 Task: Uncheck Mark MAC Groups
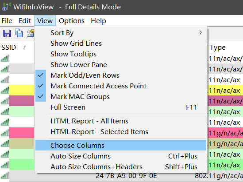pos(121,96)
